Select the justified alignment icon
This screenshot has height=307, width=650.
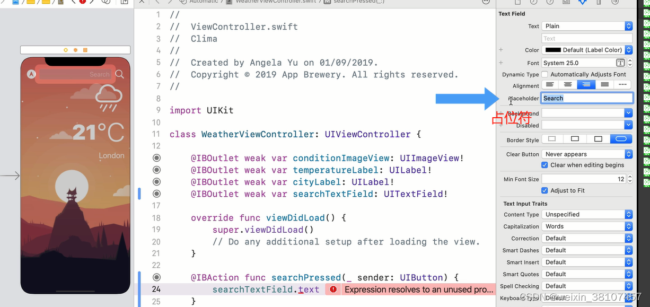tap(604, 85)
